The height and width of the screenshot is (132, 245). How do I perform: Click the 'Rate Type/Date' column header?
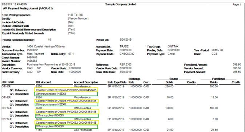117,82
